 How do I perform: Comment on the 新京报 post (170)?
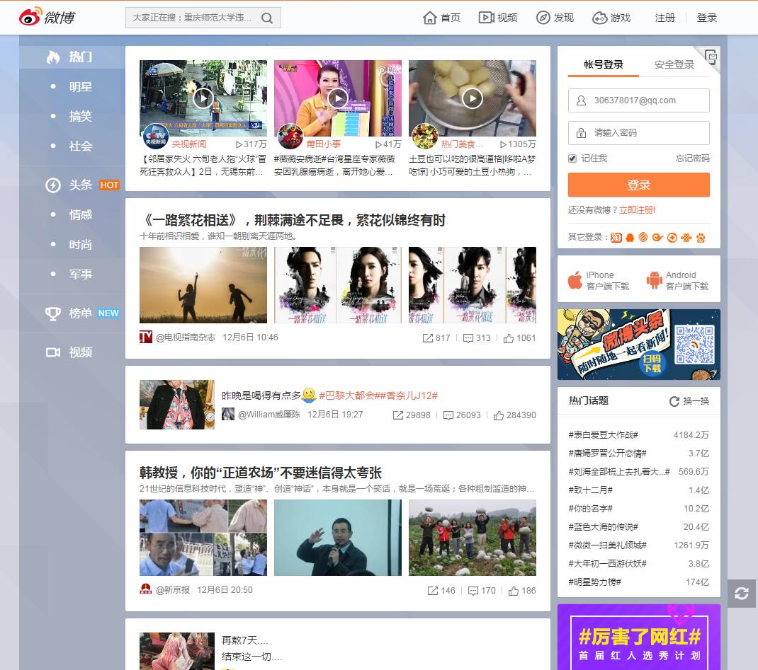click(x=482, y=591)
